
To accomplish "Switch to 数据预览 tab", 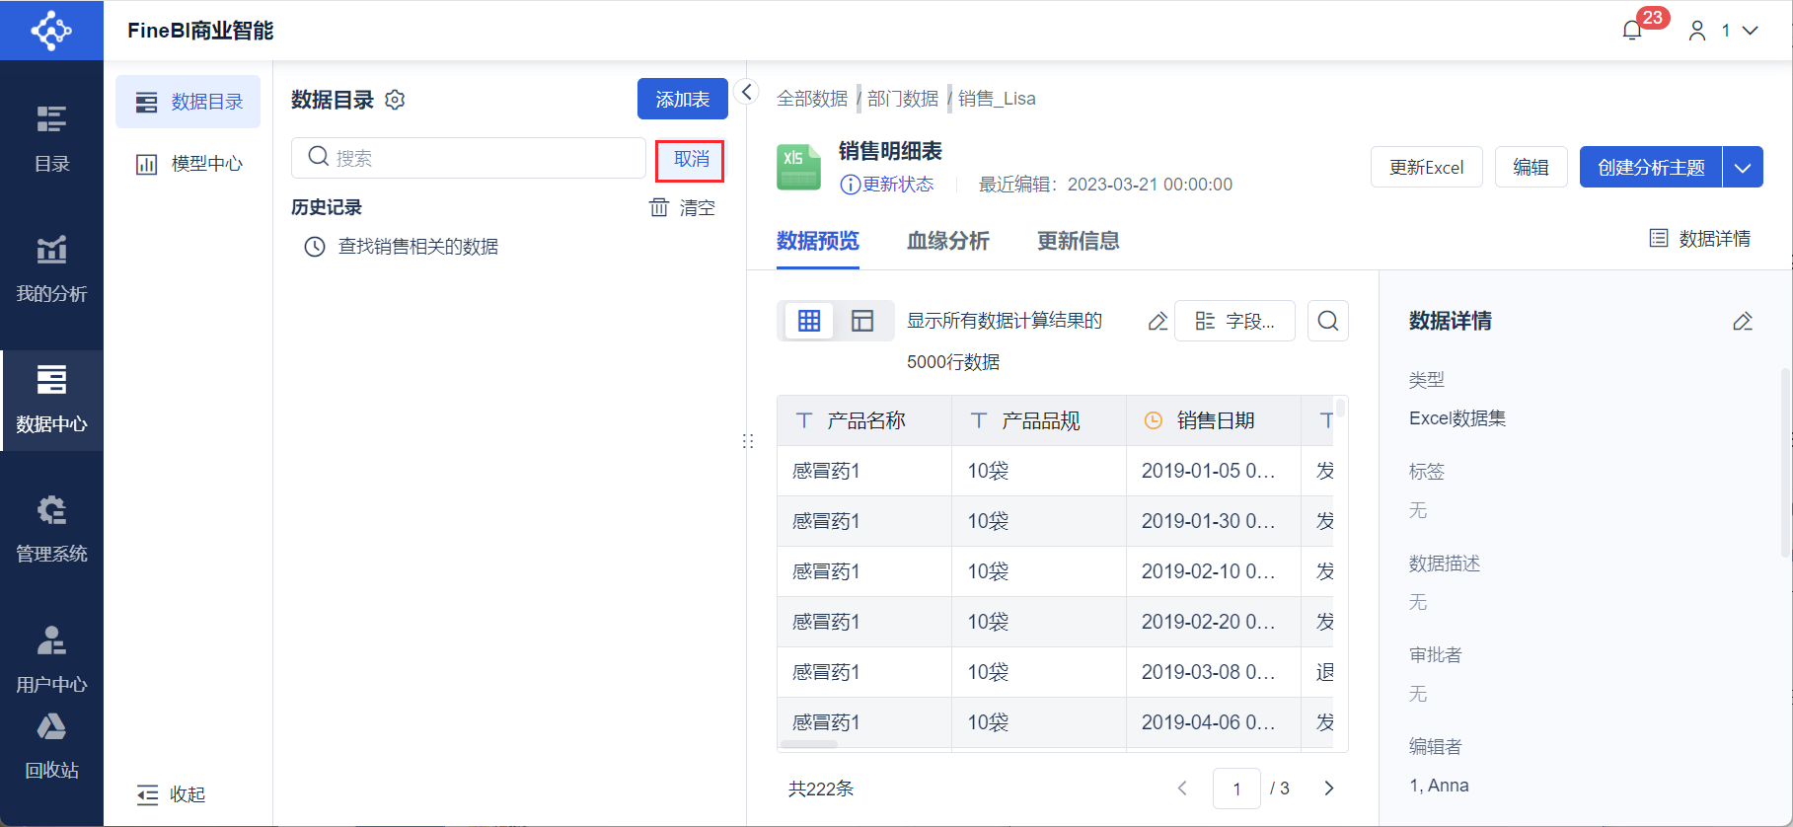I will click(x=818, y=241).
